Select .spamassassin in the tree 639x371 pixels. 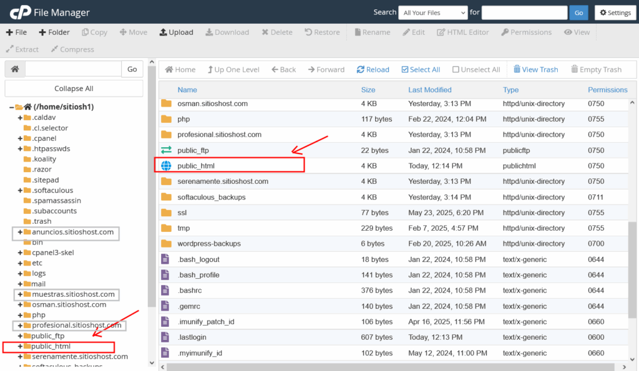[56, 200]
